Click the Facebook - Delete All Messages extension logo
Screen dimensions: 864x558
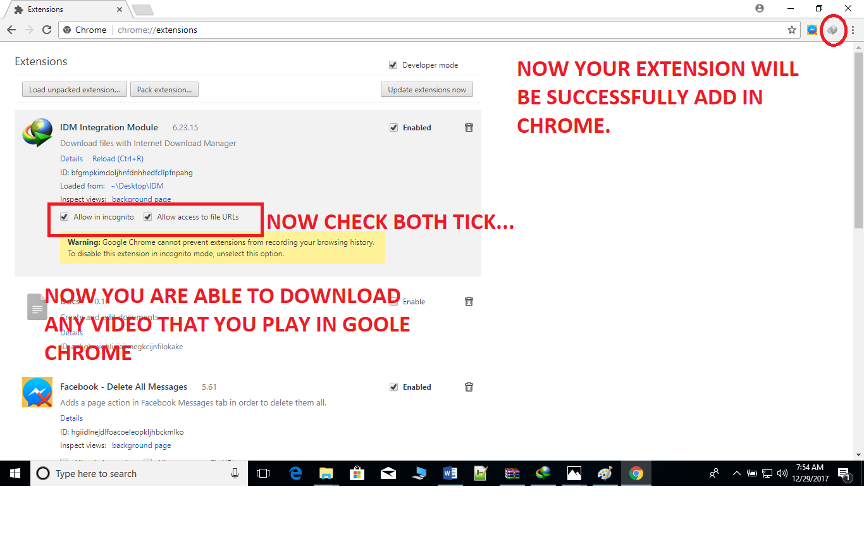(37, 392)
